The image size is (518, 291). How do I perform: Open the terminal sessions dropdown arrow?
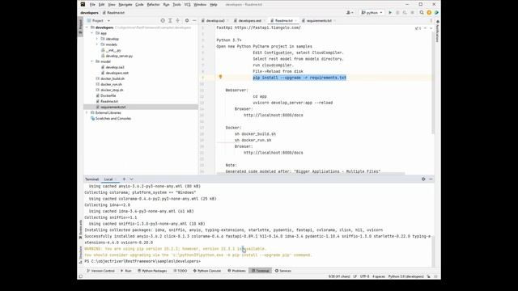tap(131, 179)
